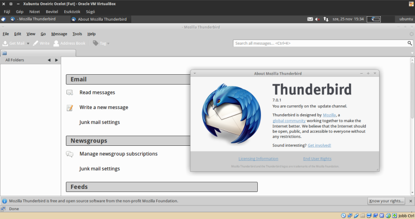Image resolution: width=415 pixels, height=219 pixels.
Task: Open the Message menu
Action: tap(59, 34)
